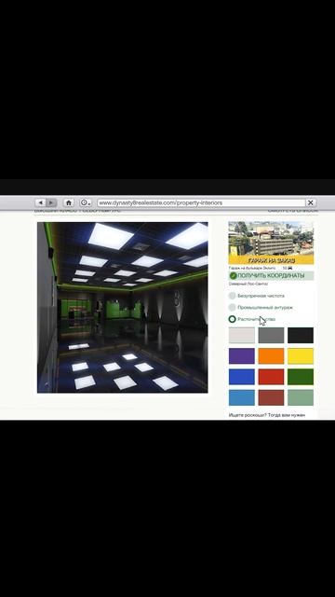335x597 pixels.
Task: Click the browser forward arrow button
Action: click(52, 203)
